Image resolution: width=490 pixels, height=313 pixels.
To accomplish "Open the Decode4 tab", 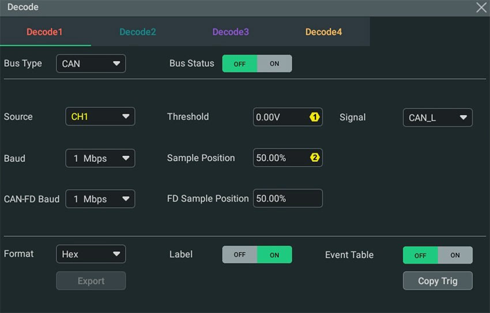I will (x=323, y=32).
